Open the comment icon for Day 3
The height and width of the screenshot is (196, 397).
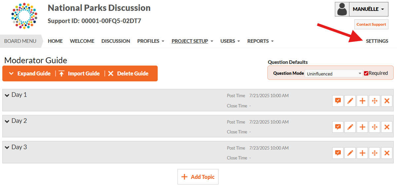338,153
